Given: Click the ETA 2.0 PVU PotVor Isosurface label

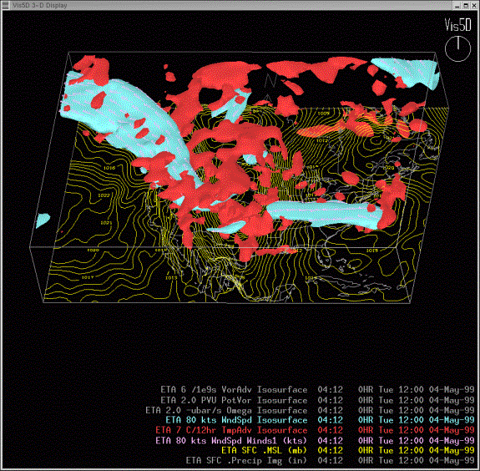Looking at the screenshot, I should tap(234, 400).
